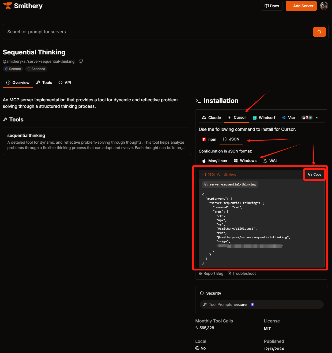Click the blue badge icon after secure
Screen dimensions: 332x353
(252, 304)
